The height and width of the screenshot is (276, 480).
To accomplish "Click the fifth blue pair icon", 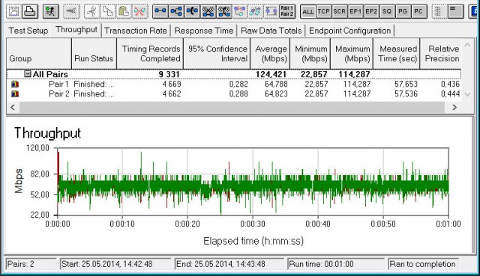I will 224,11.
